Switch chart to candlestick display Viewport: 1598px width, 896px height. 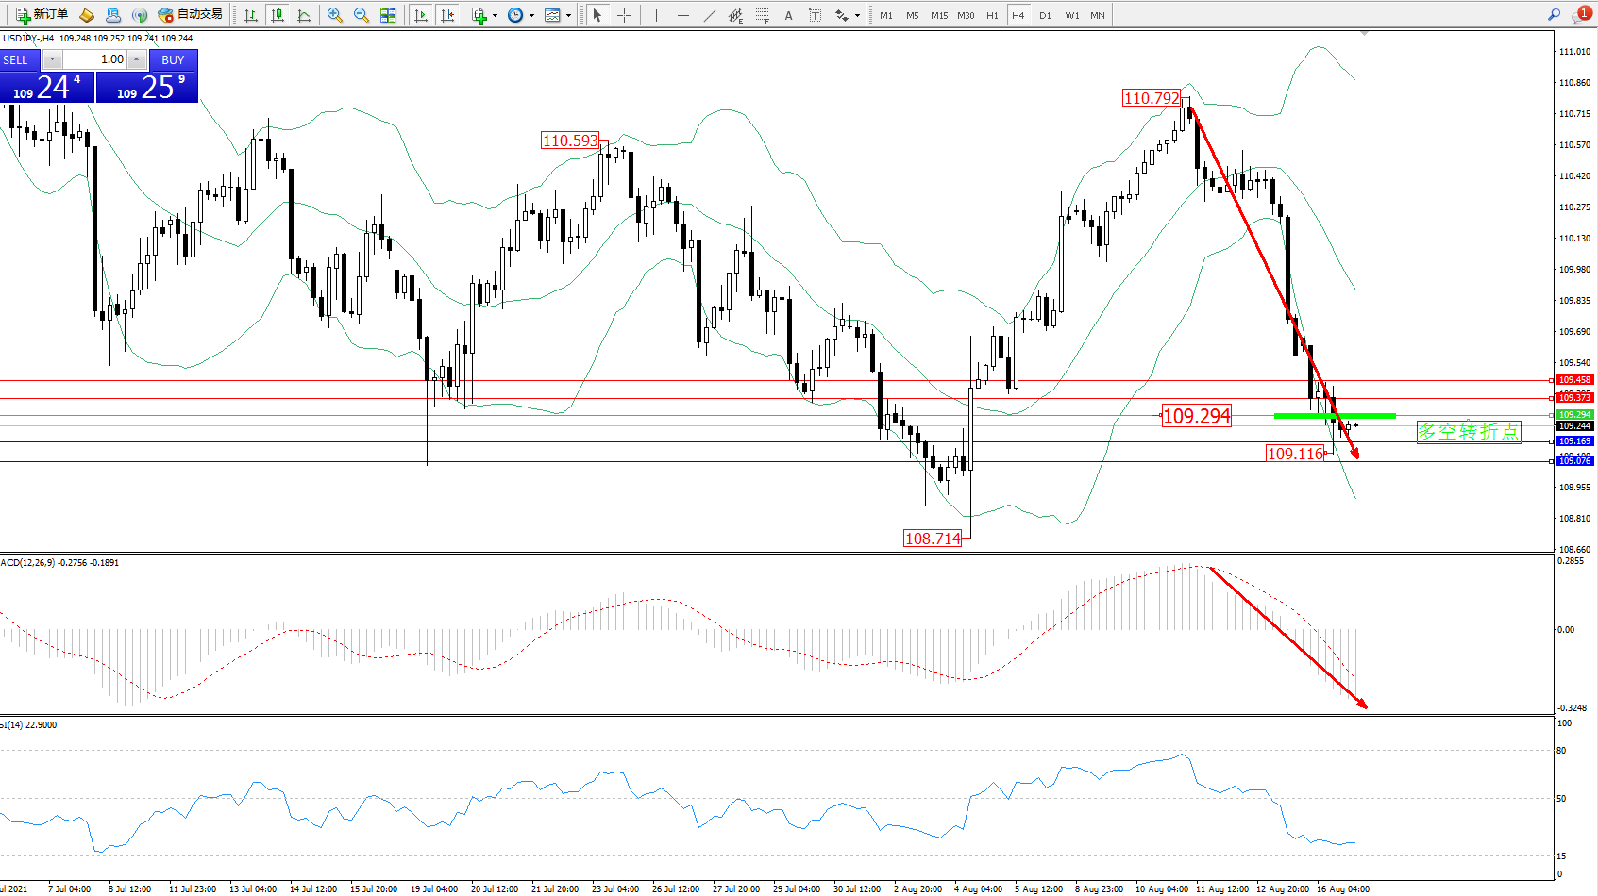(278, 15)
